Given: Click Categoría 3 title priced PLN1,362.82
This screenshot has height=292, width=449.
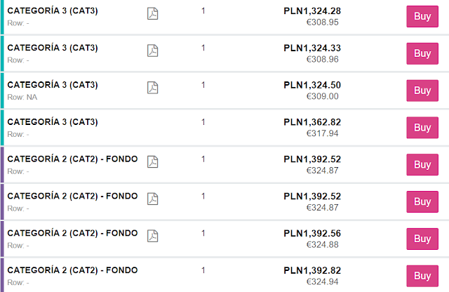Looking at the screenshot, I should [53, 122].
